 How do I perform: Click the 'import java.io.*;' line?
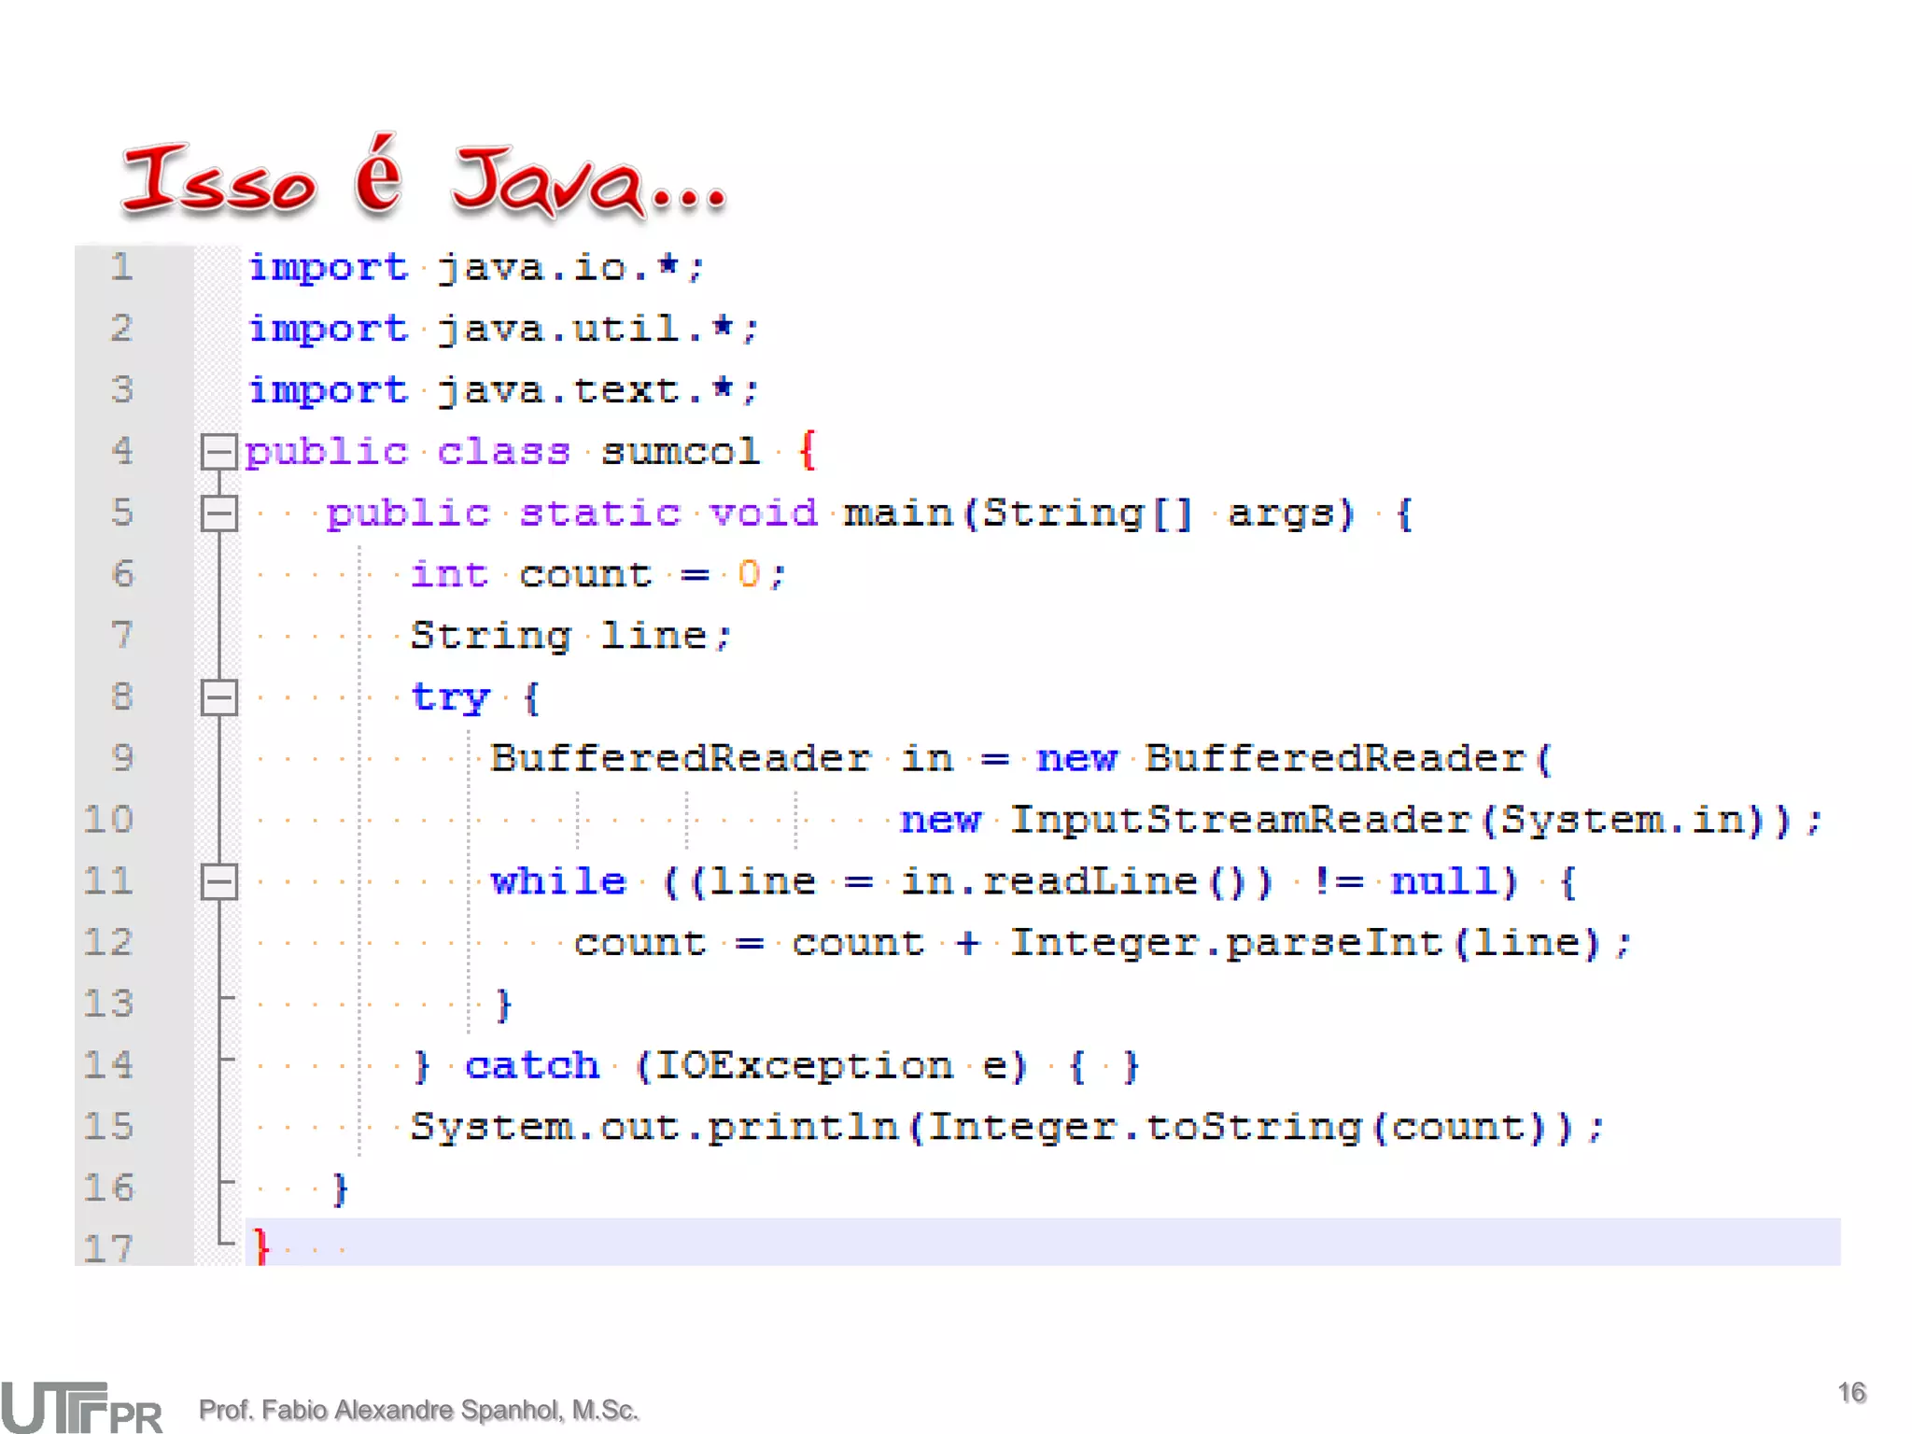click(476, 269)
